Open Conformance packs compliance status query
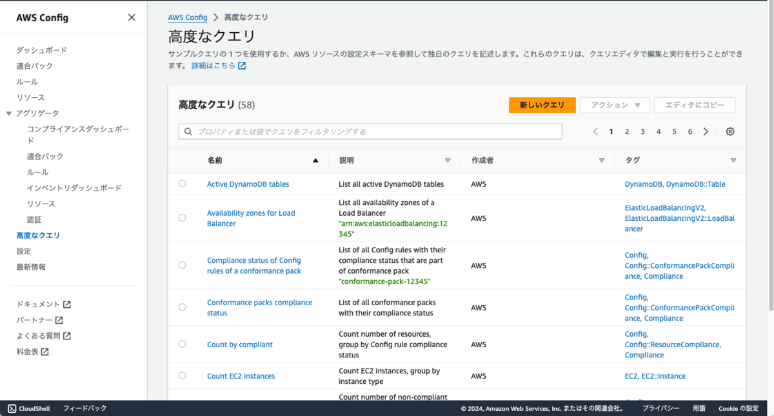Viewport: 774px width, 416px height. (259, 308)
